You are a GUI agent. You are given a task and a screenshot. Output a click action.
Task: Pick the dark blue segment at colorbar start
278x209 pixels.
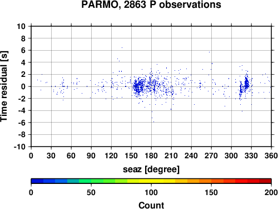pos(37,181)
